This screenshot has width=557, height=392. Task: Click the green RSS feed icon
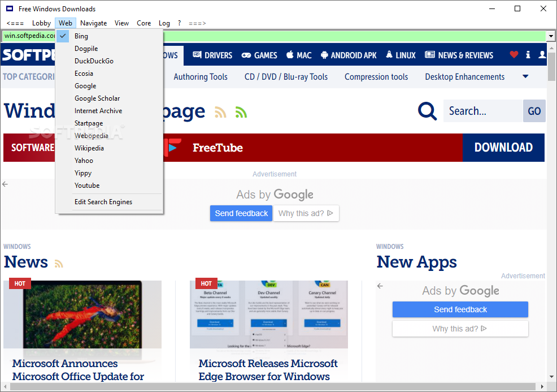click(x=241, y=113)
